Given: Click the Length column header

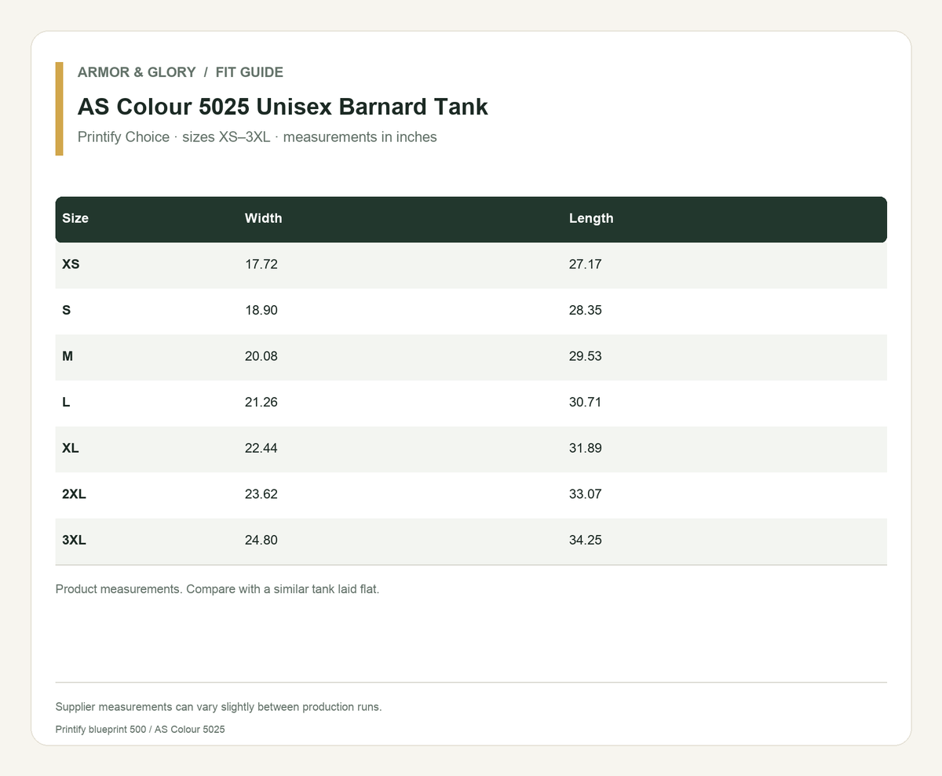Looking at the screenshot, I should pos(591,218).
